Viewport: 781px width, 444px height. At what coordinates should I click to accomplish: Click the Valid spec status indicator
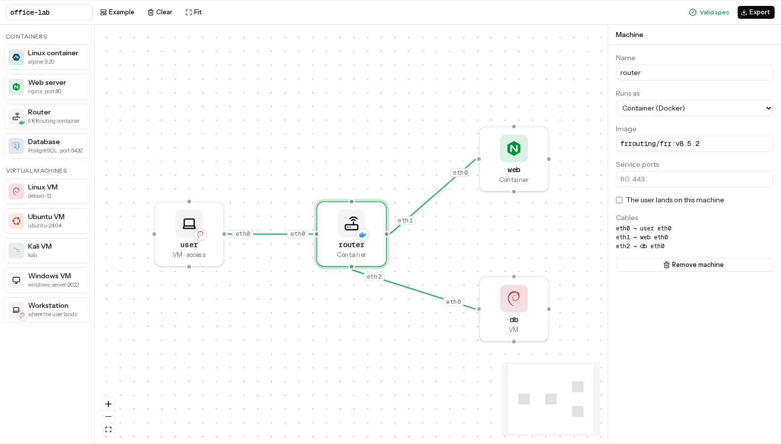(x=709, y=12)
